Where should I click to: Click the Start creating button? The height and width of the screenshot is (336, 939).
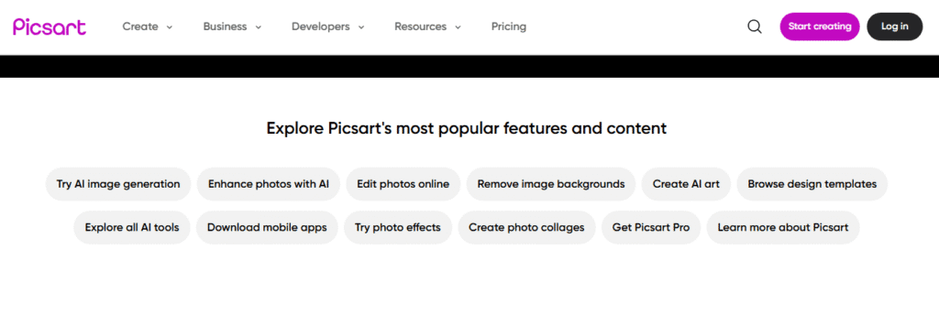tap(819, 27)
